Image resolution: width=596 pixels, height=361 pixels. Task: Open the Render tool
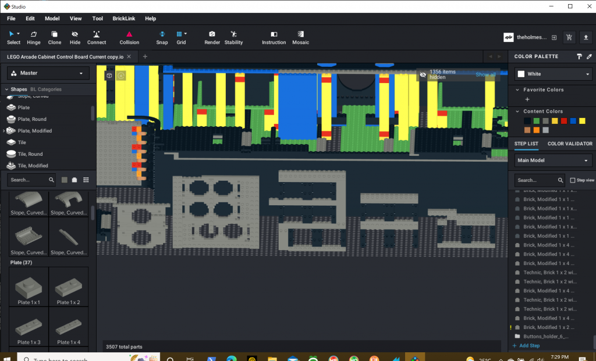[x=212, y=37]
